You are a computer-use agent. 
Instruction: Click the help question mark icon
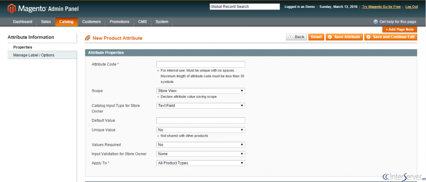(376, 22)
